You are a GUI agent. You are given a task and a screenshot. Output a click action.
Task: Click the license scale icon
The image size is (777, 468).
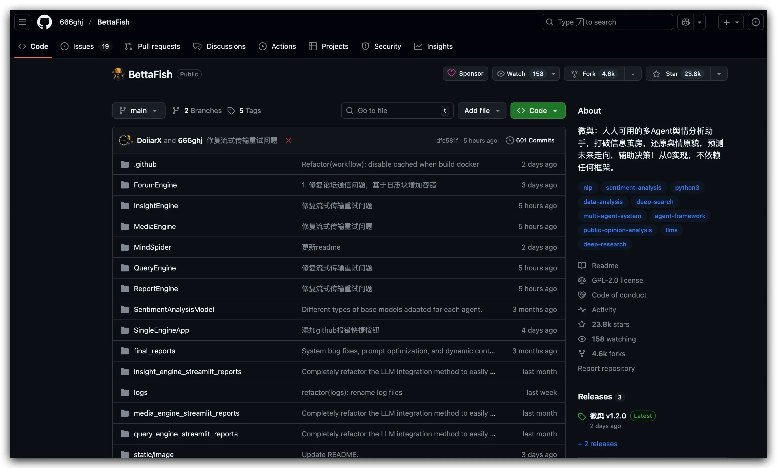582,280
